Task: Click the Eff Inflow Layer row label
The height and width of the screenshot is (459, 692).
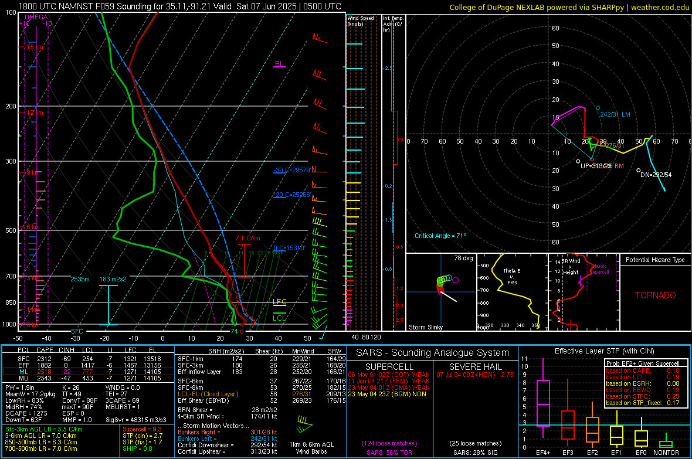Action: (x=199, y=372)
